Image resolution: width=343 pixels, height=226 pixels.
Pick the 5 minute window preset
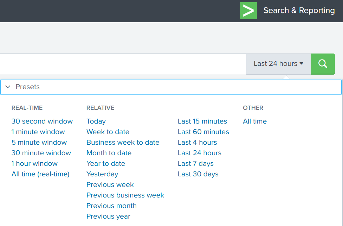[39, 142]
